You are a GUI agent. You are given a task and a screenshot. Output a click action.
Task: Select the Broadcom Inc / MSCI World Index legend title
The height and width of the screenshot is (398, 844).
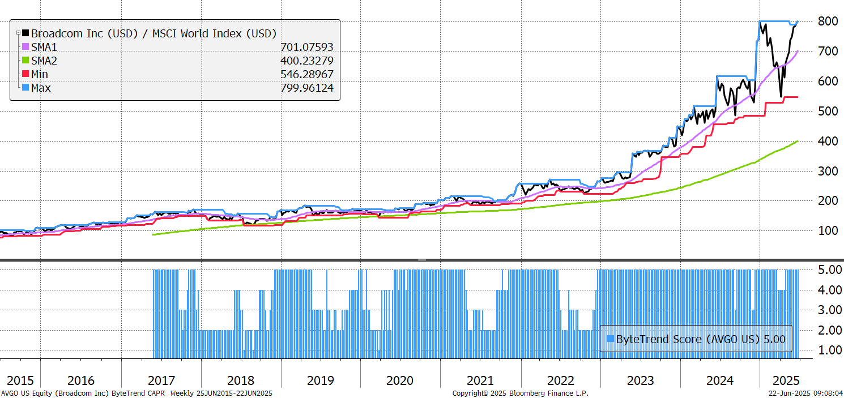[154, 33]
